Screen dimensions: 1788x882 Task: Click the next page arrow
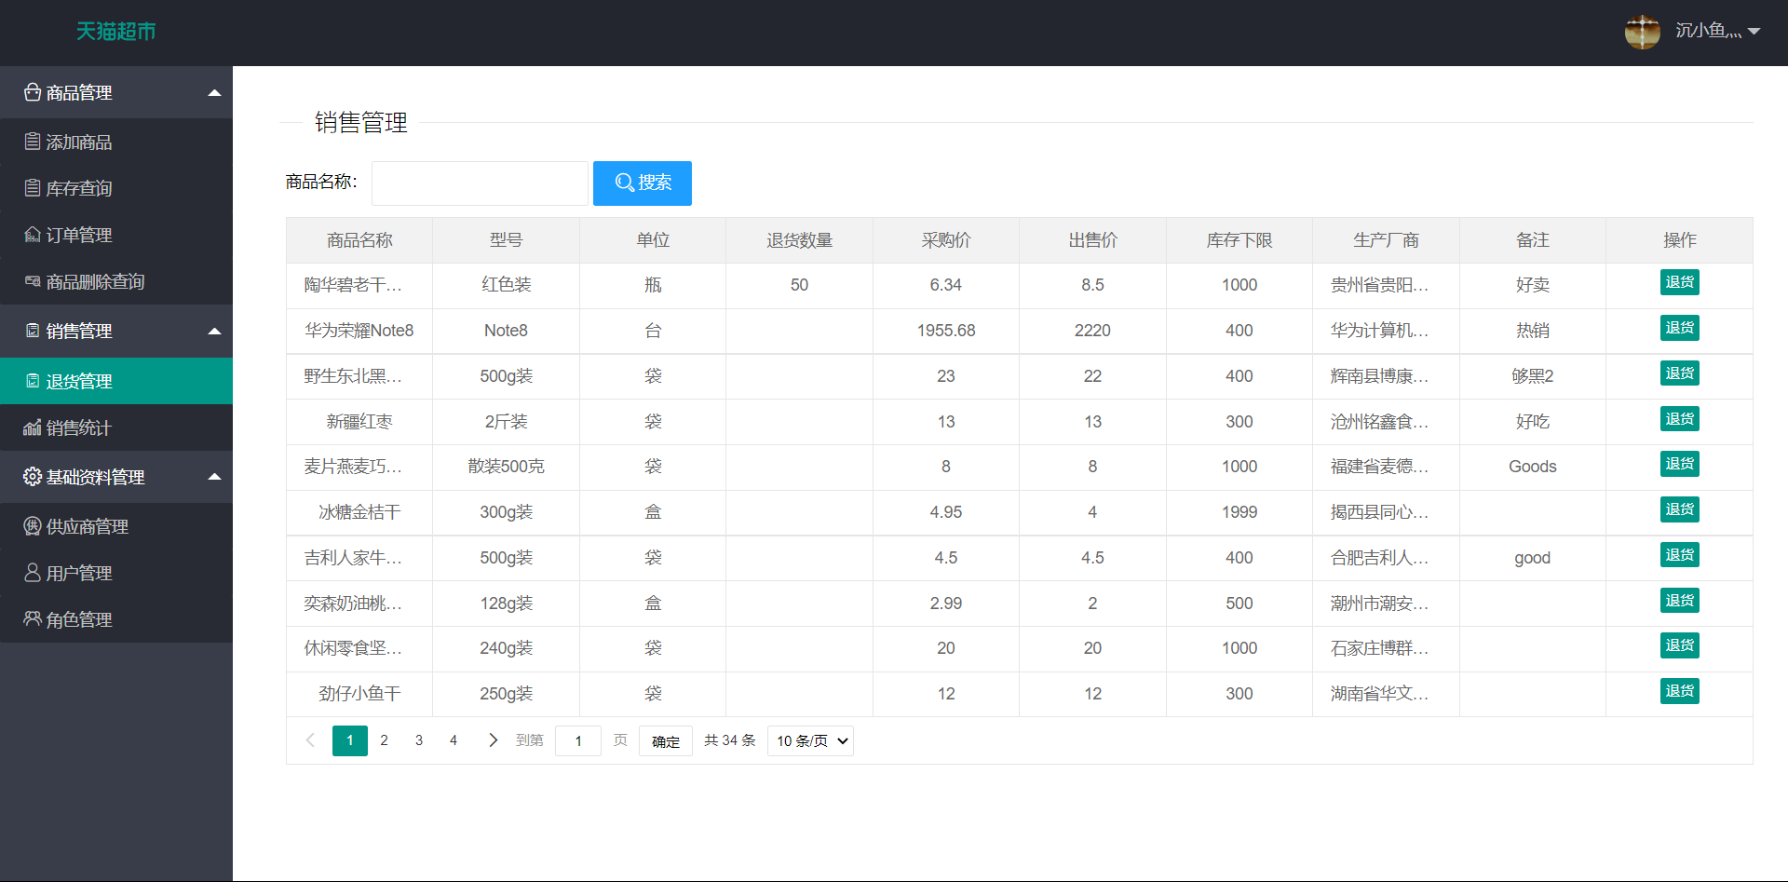(493, 740)
